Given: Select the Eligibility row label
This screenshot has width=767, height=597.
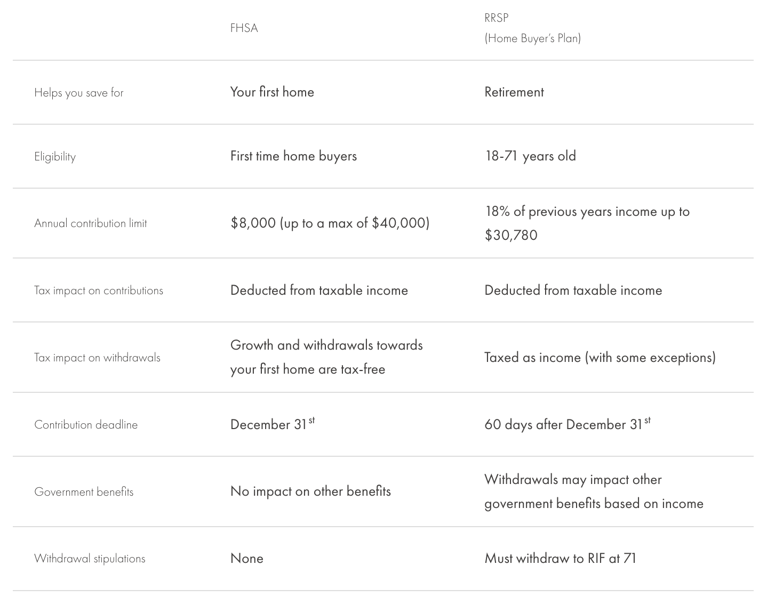Looking at the screenshot, I should (x=55, y=157).
